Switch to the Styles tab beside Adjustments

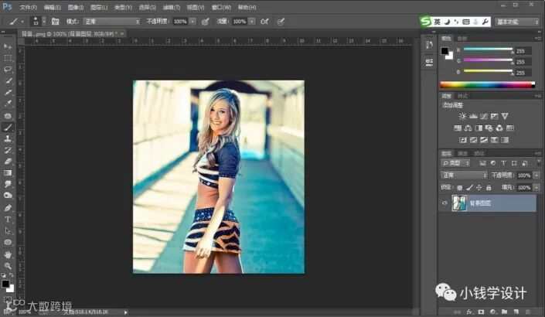(x=462, y=97)
